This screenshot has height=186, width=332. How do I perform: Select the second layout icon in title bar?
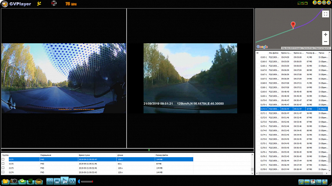pos(302,3)
